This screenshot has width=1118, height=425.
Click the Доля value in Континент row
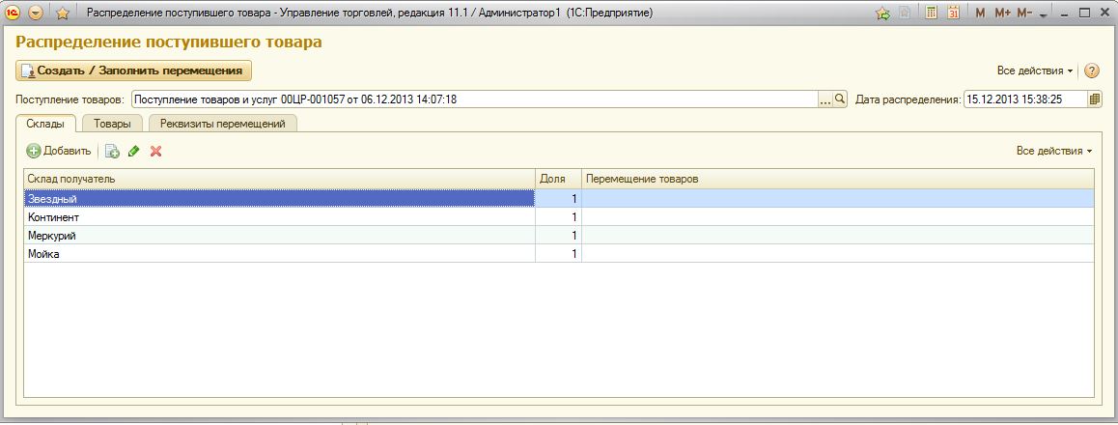tap(558, 216)
